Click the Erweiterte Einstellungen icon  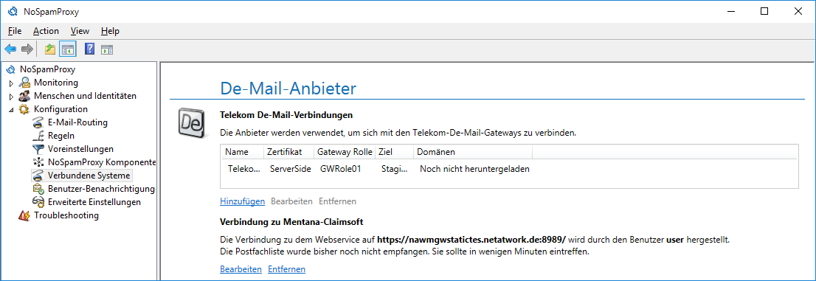(x=38, y=202)
